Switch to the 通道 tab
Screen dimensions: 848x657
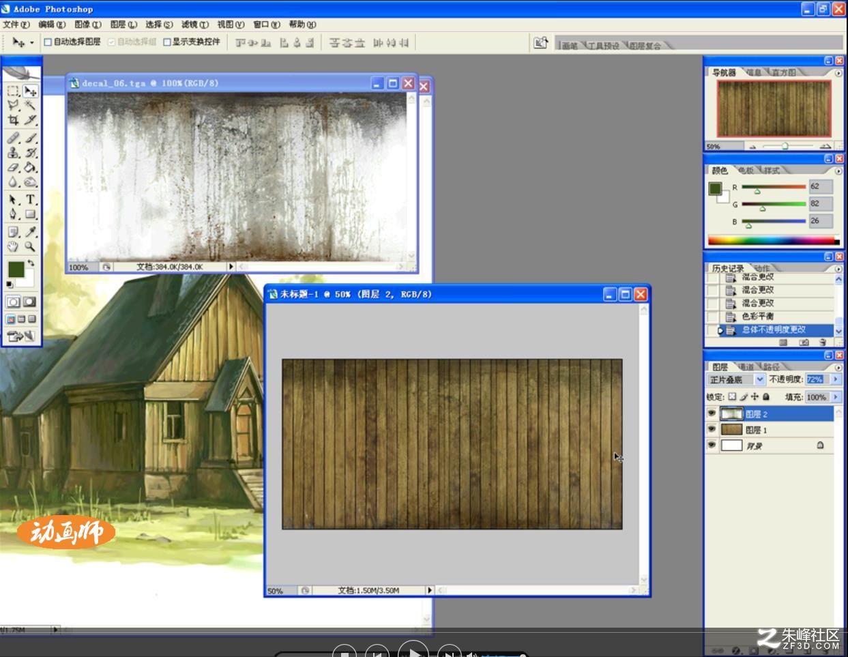point(746,367)
